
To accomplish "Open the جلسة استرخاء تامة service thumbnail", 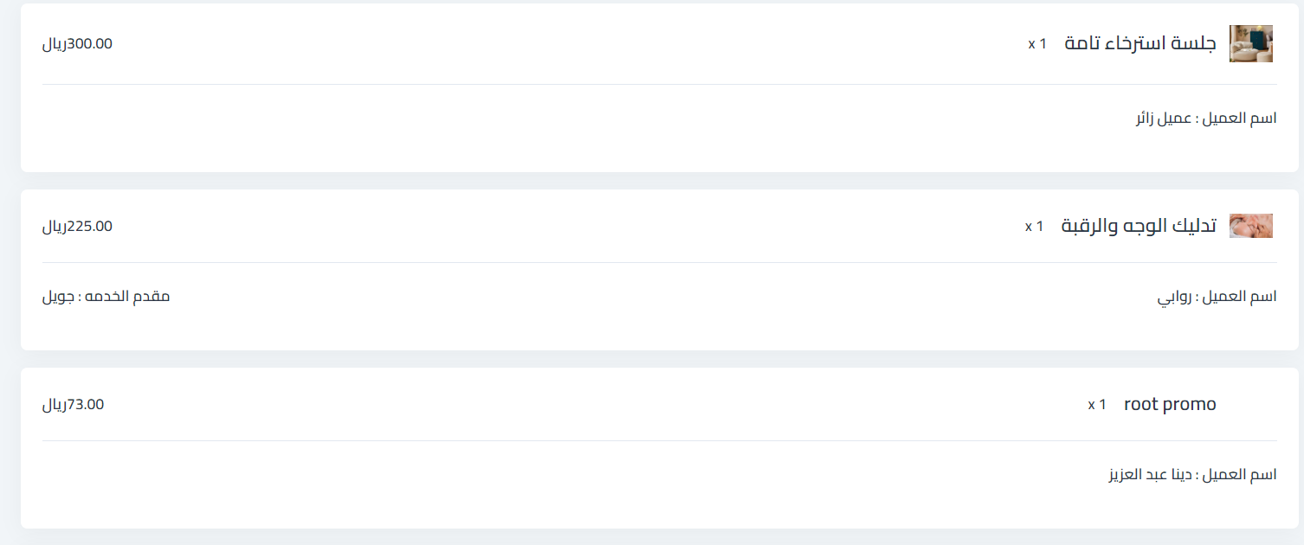I will point(1251,43).
